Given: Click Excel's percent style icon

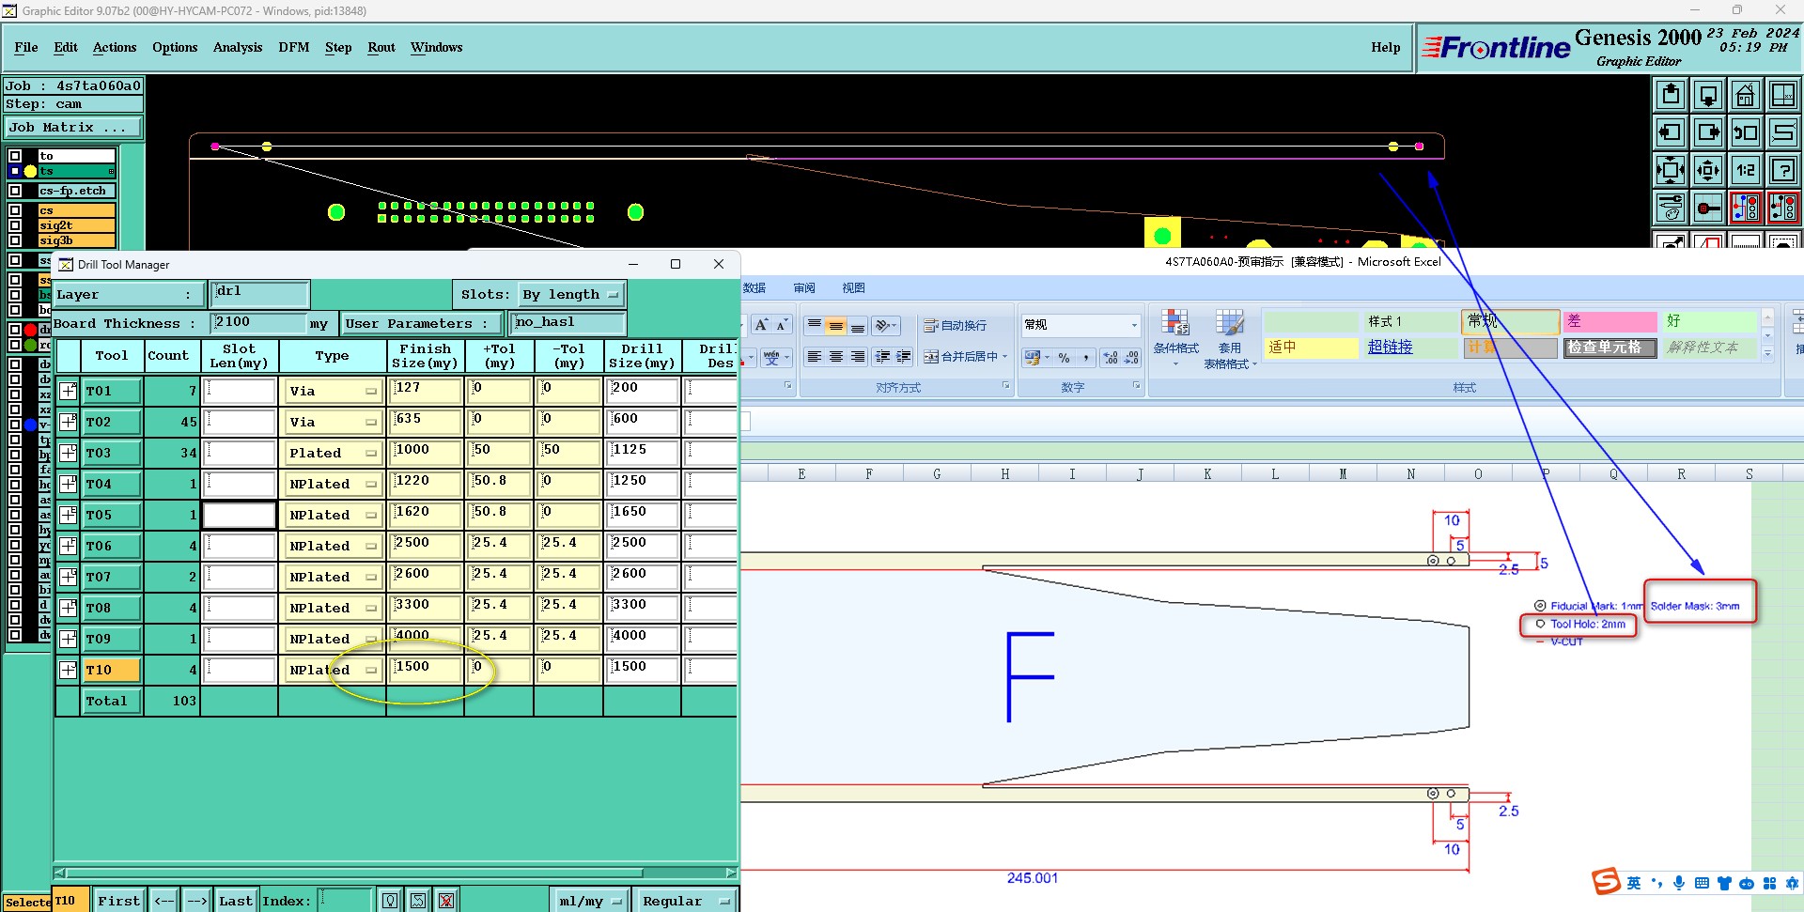Looking at the screenshot, I should 1064,358.
